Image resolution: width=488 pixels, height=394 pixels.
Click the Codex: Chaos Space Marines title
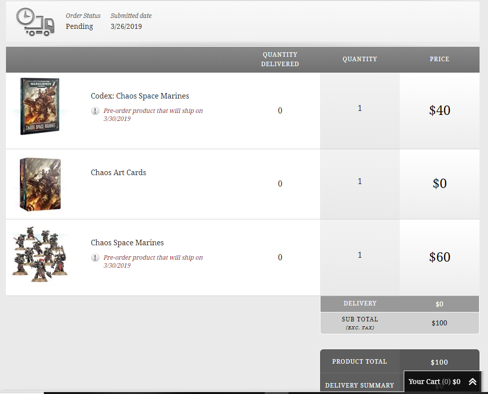pos(140,96)
